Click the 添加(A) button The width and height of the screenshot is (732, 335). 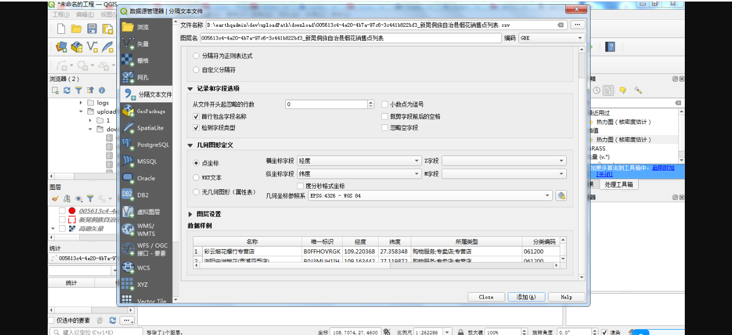coord(526,297)
